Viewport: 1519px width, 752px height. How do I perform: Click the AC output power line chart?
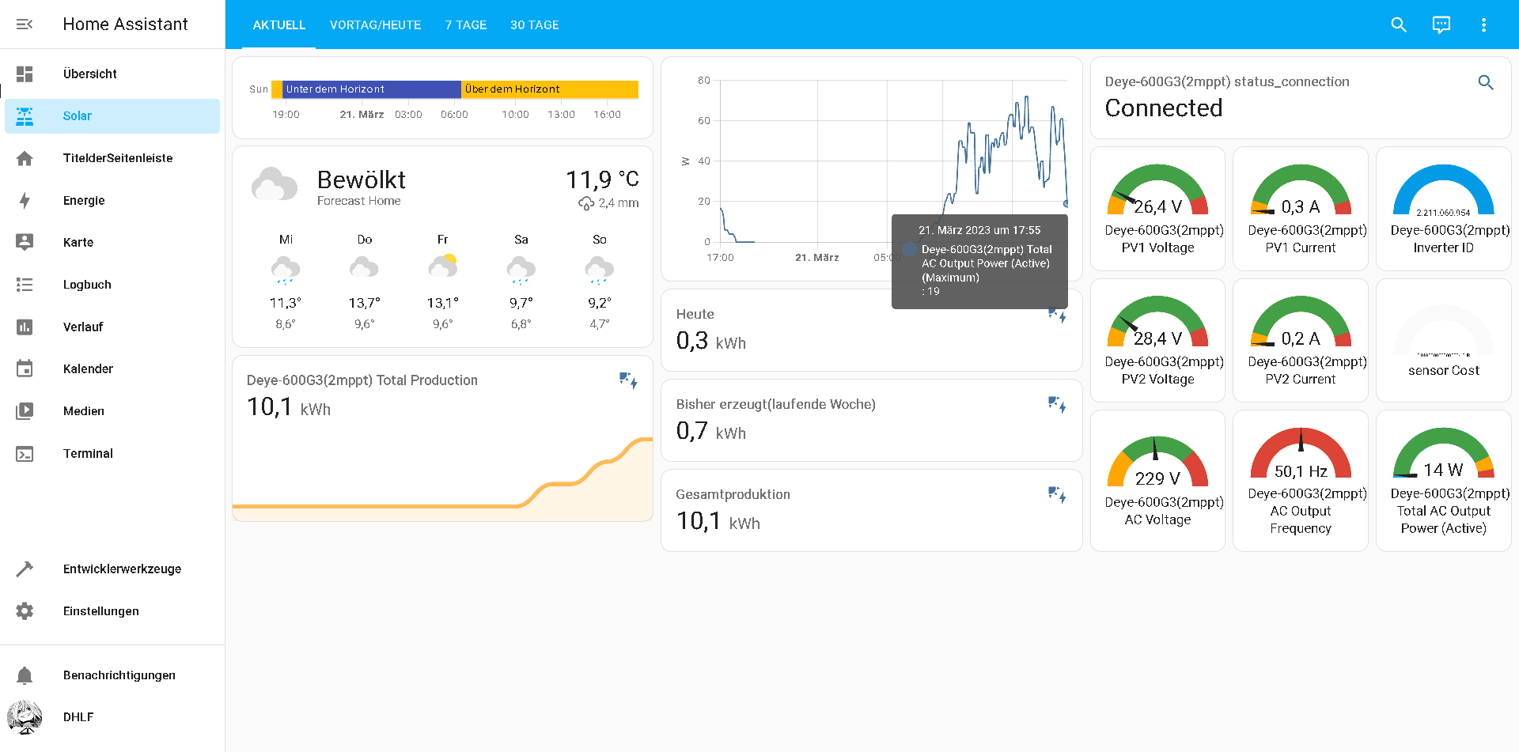coord(894,162)
